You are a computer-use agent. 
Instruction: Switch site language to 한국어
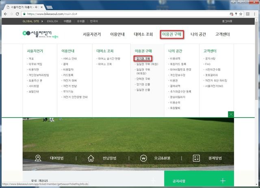(94, 21)
